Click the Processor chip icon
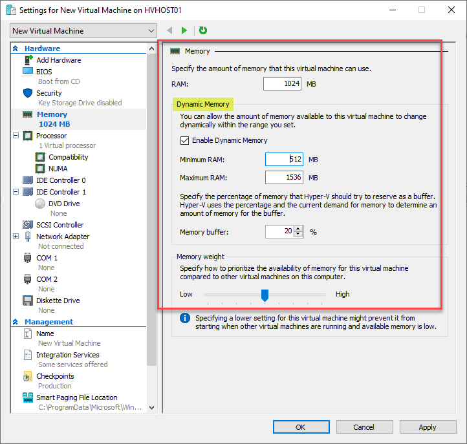The height and width of the screenshot is (444, 467). 28,136
